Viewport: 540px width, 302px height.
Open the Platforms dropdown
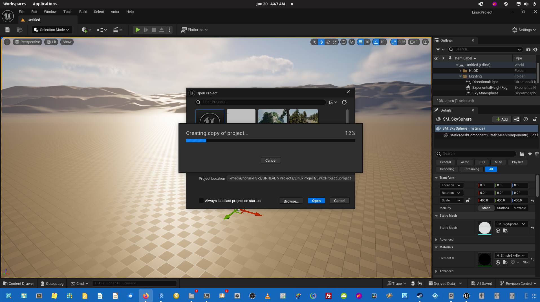click(x=194, y=30)
